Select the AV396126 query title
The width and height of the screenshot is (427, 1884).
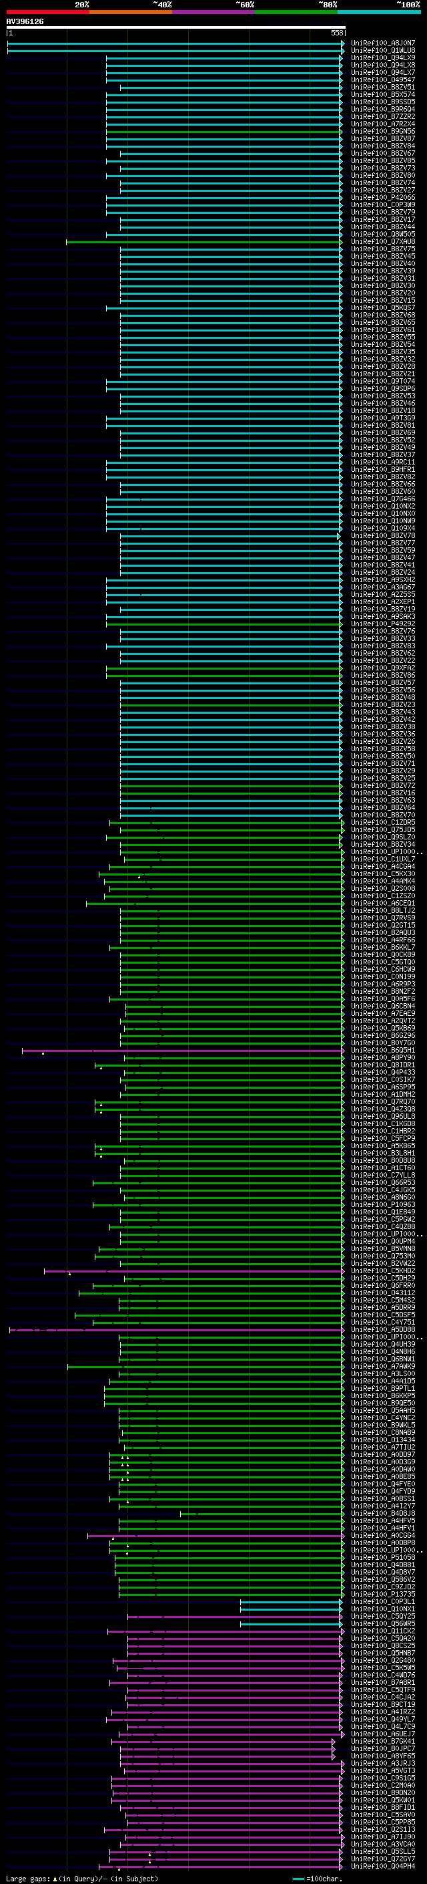(x=25, y=22)
